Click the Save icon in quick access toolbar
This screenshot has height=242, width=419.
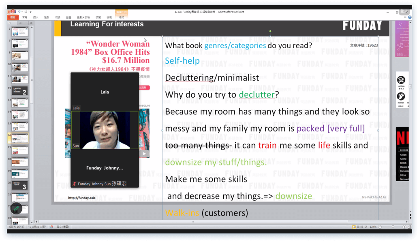click(15, 12)
